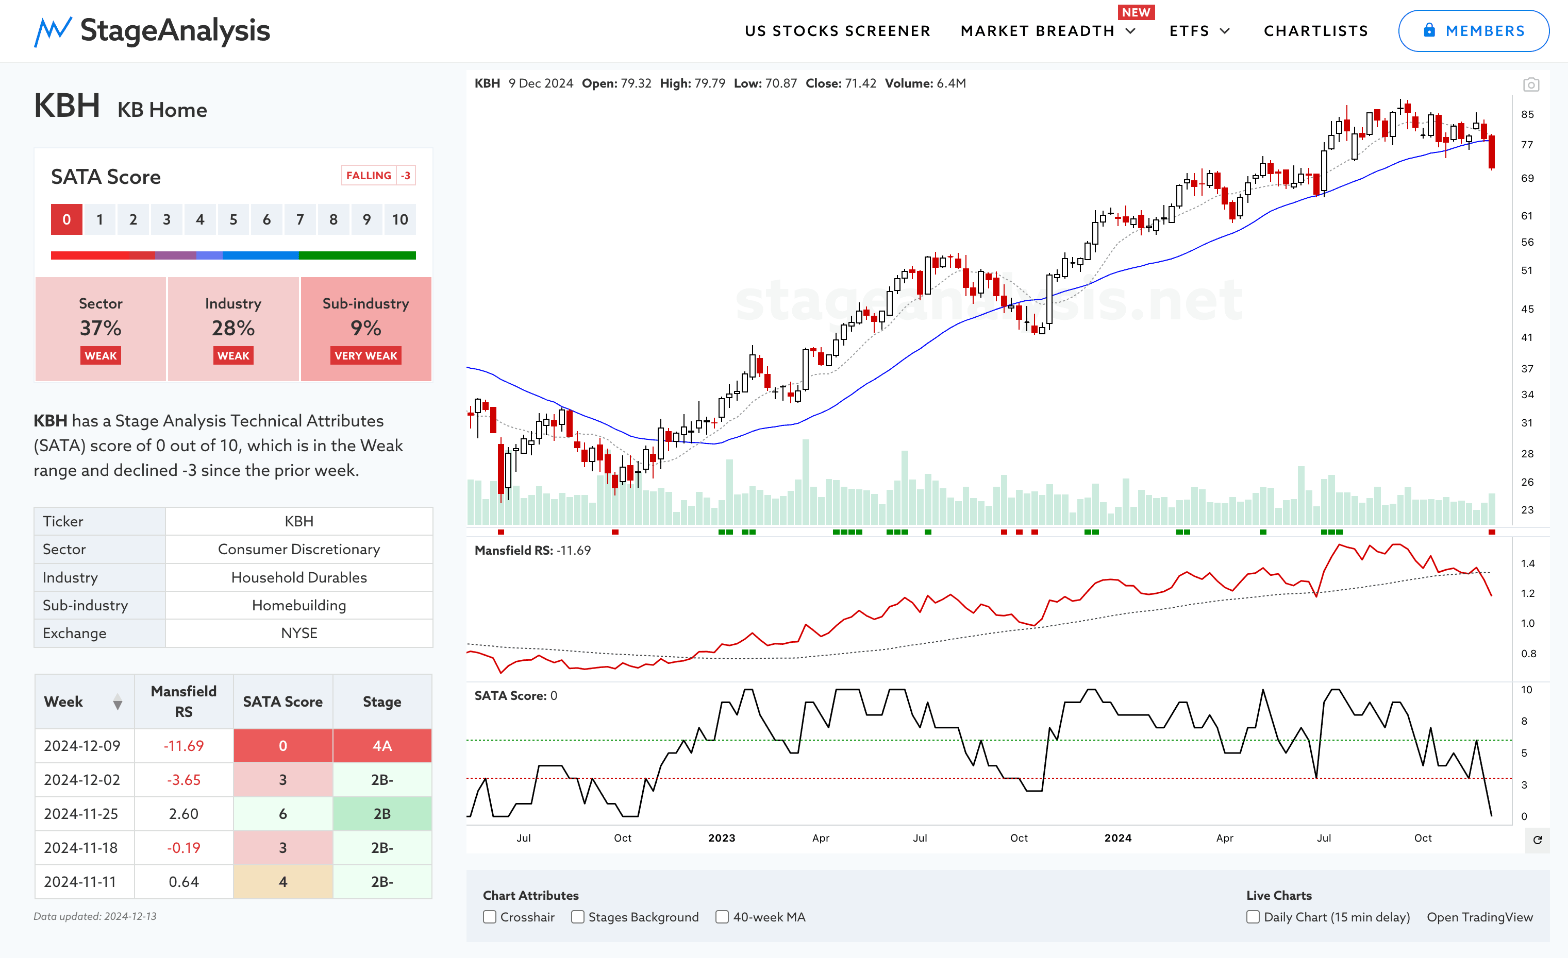
Task: Click the Chart Attributes heading
Action: [531, 895]
